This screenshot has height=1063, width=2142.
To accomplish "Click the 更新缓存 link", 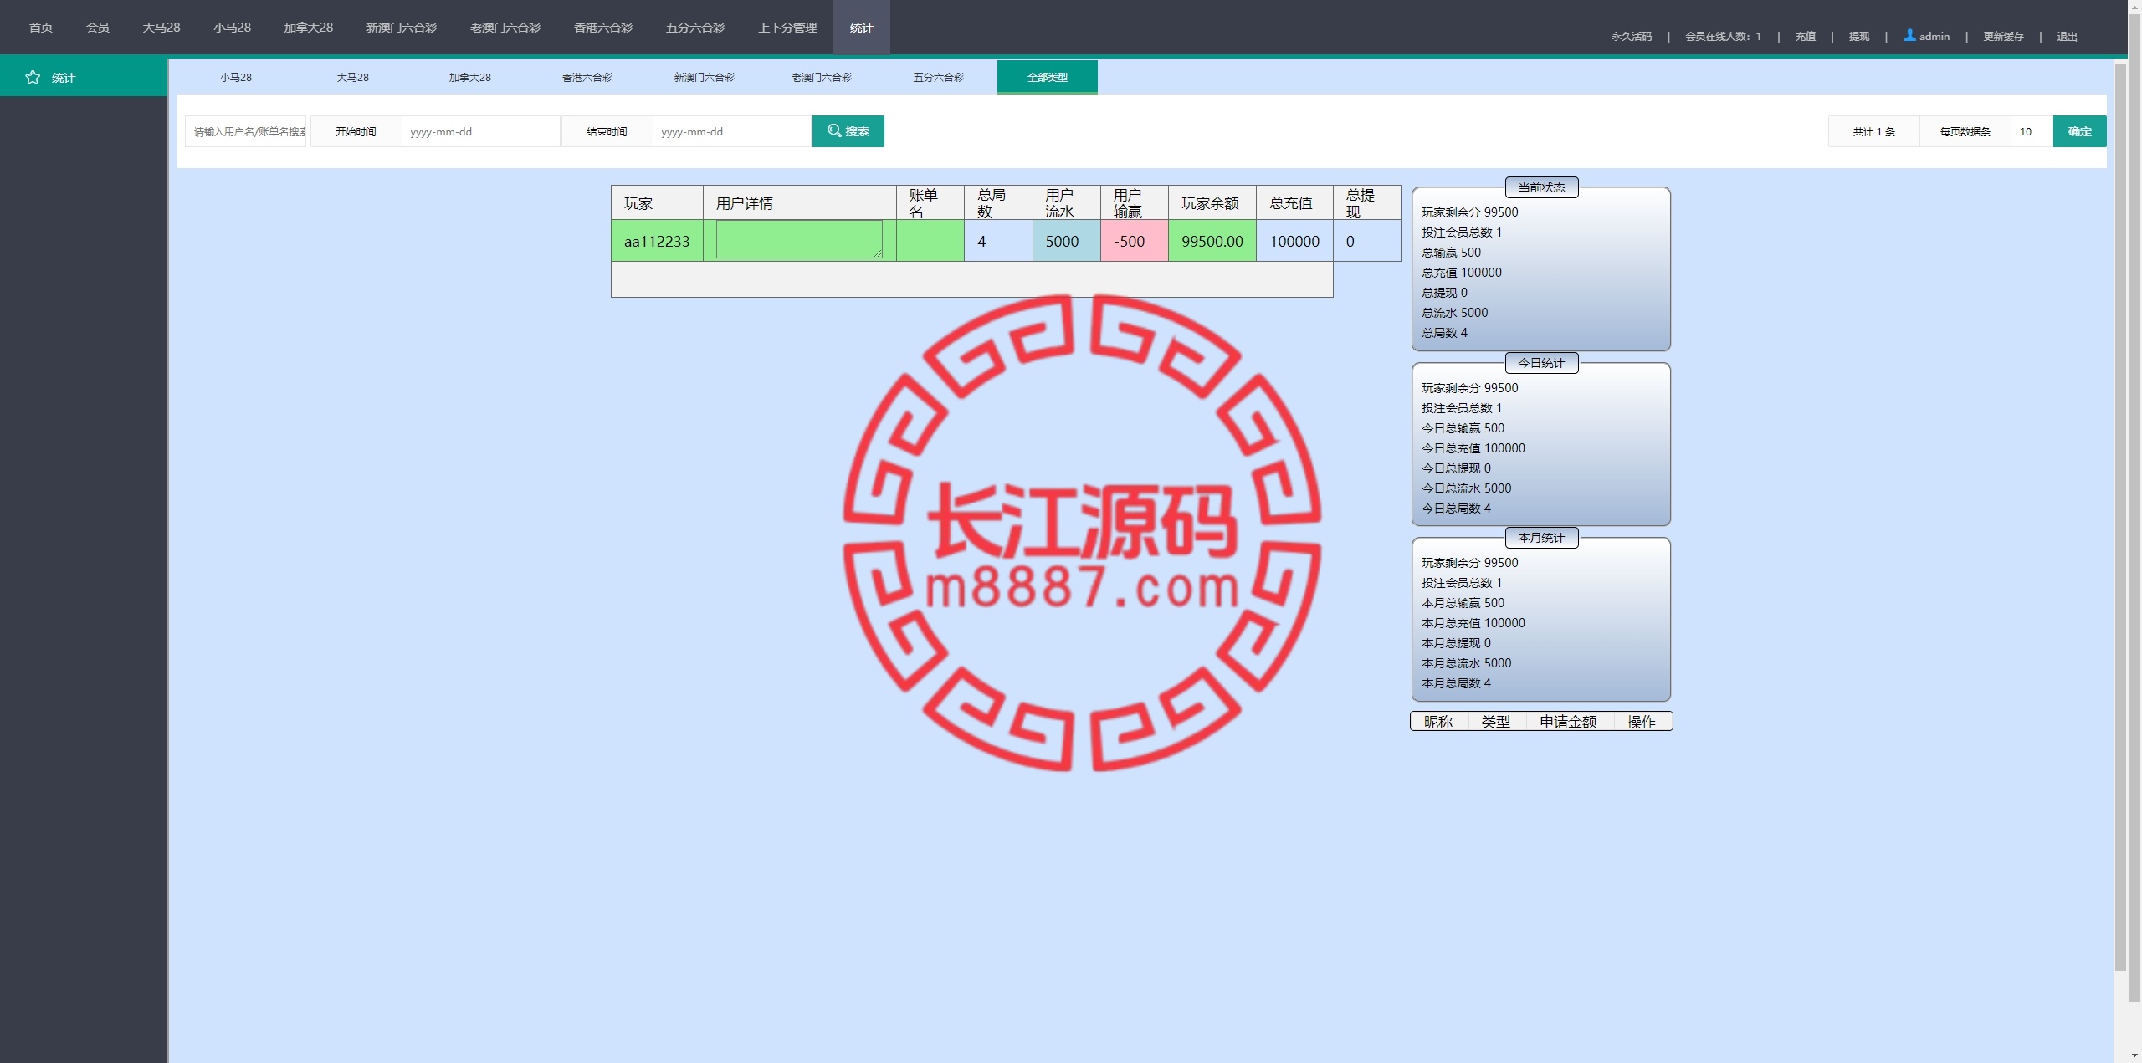I will coord(2003,36).
